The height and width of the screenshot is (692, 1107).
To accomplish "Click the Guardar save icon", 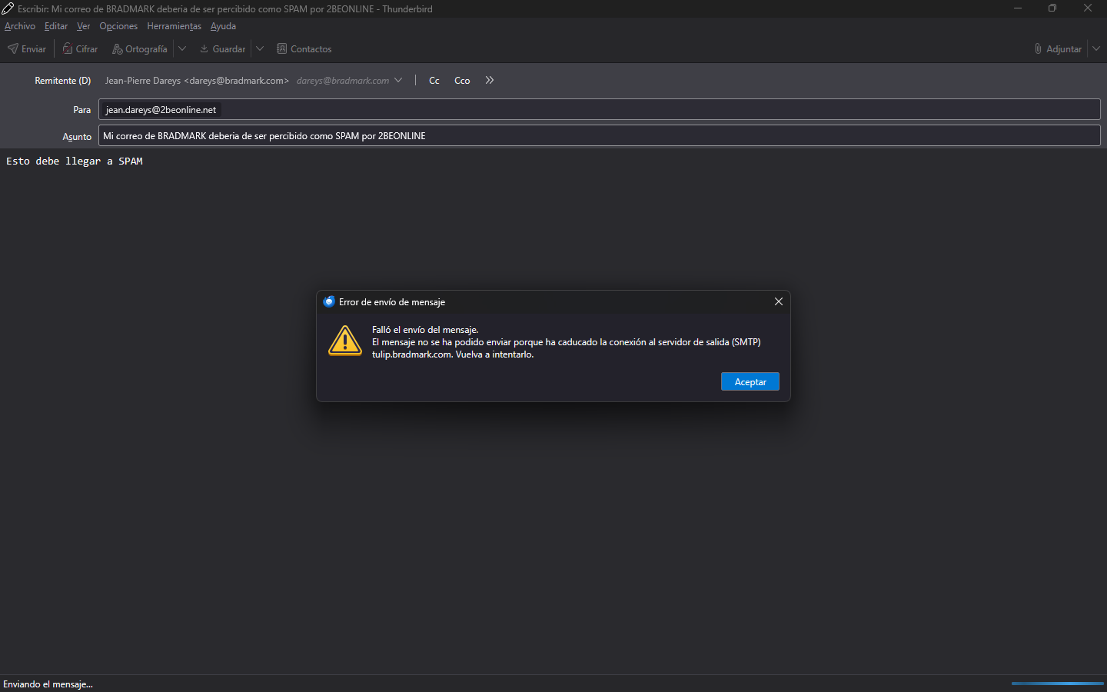I will click(204, 48).
